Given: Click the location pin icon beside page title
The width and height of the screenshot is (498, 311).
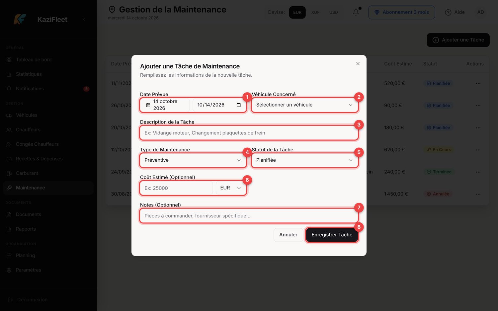Looking at the screenshot, I should point(112,10).
